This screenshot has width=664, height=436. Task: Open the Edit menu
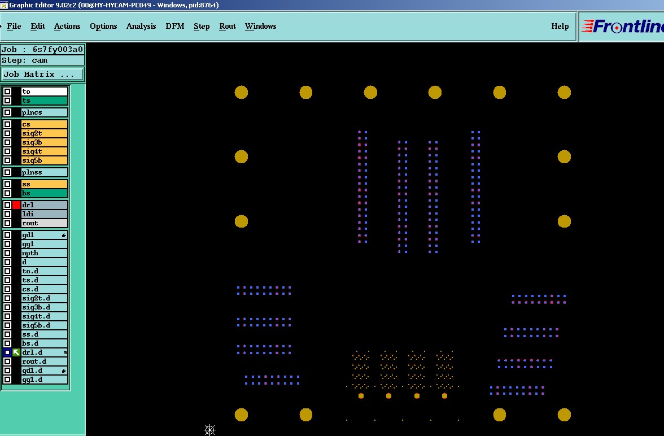(38, 27)
